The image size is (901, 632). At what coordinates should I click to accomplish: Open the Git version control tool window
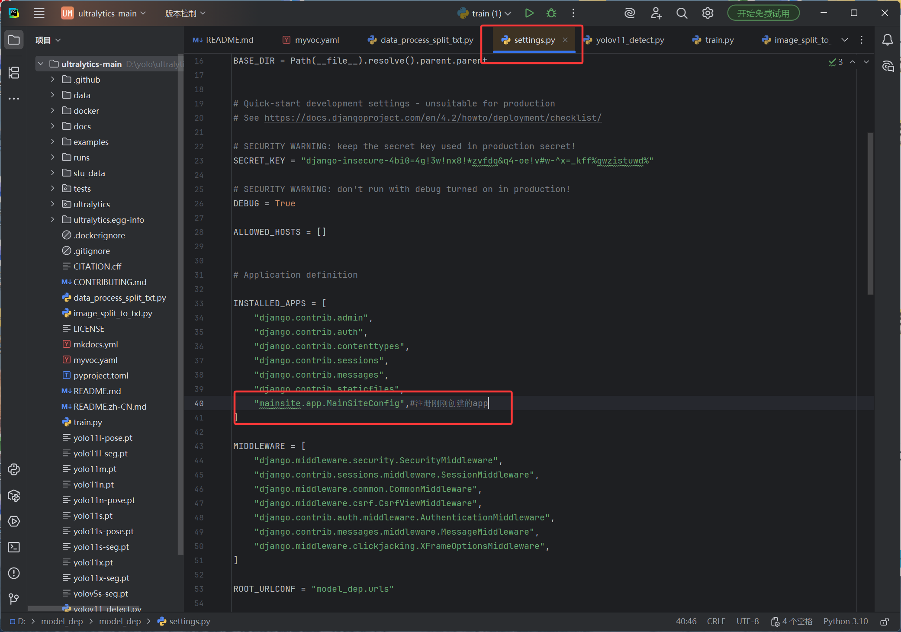14,599
